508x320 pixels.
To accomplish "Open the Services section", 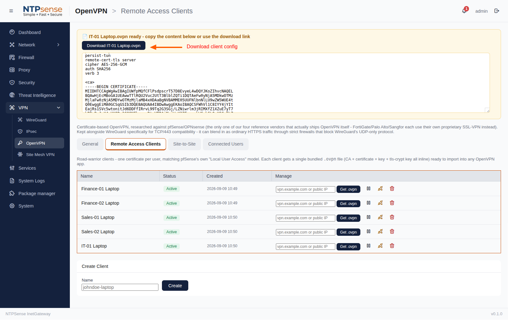I will [35, 168].
